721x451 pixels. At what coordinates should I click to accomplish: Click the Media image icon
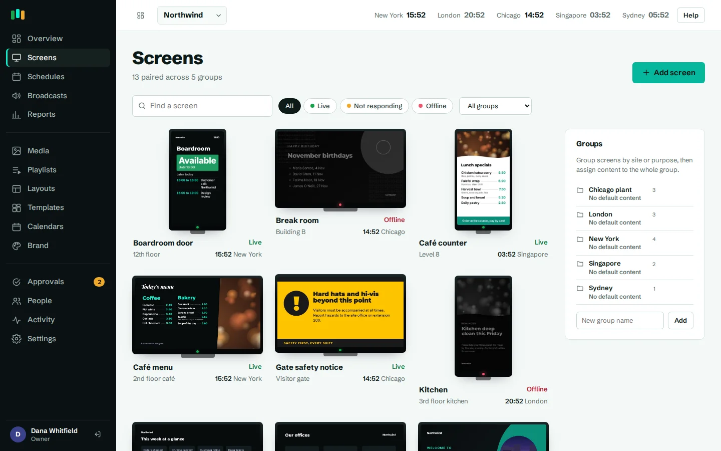tap(17, 151)
